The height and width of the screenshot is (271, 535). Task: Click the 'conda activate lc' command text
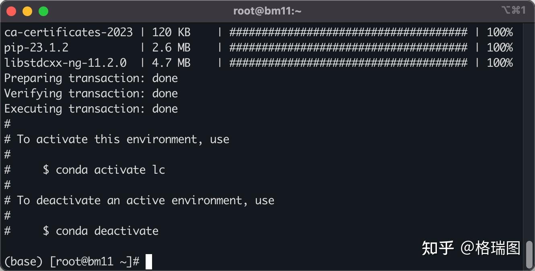pos(110,170)
